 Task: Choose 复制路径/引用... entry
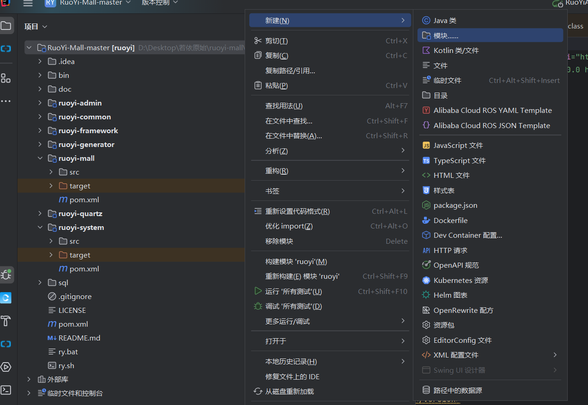tap(330, 70)
